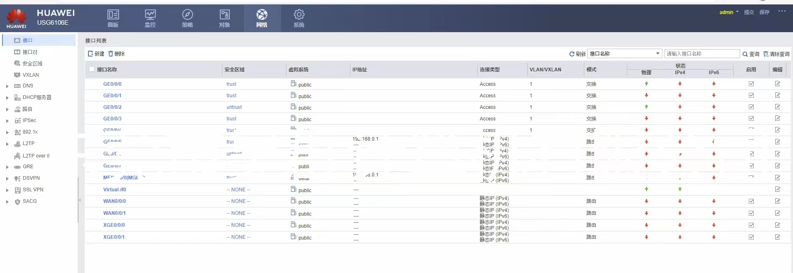Click the interface name search field

point(701,54)
